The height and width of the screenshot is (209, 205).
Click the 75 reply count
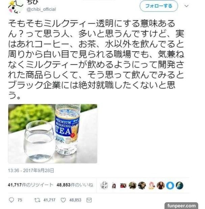click(20, 200)
